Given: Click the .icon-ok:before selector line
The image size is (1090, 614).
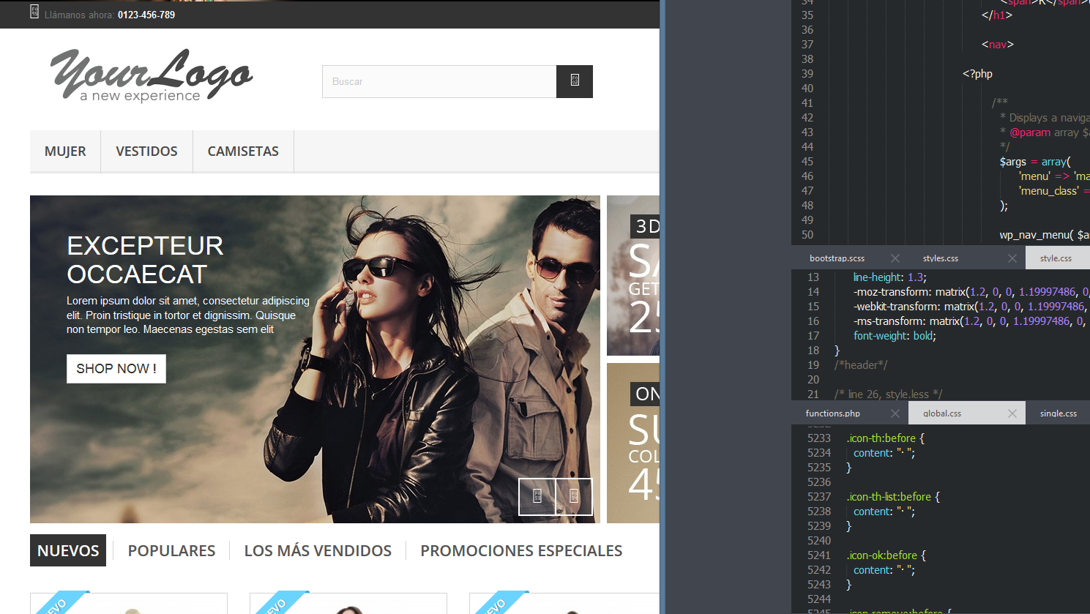Looking at the screenshot, I should click(x=886, y=555).
